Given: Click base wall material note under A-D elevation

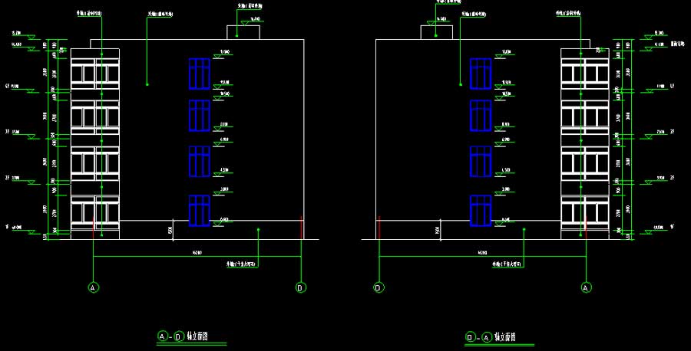Looking at the screenshot, I should (x=240, y=264).
